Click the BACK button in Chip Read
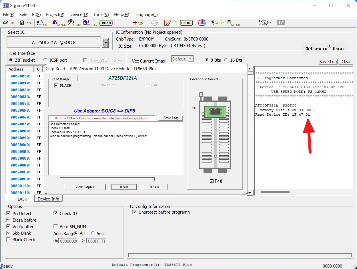The height and width of the screenshot is (269, 357). pos(155,187)
